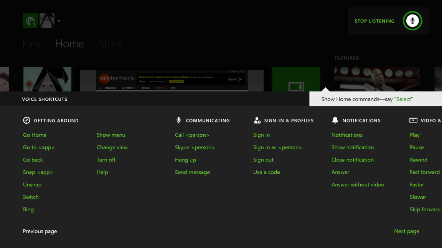442x248 pixels.
Task: Click Previous page
Action: pos(40,231)
